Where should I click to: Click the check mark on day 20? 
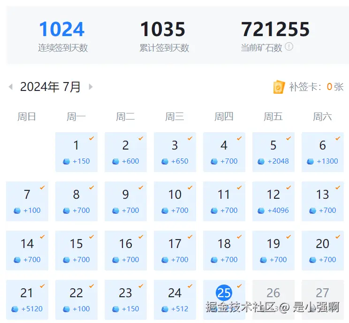[x=338, y=237]
